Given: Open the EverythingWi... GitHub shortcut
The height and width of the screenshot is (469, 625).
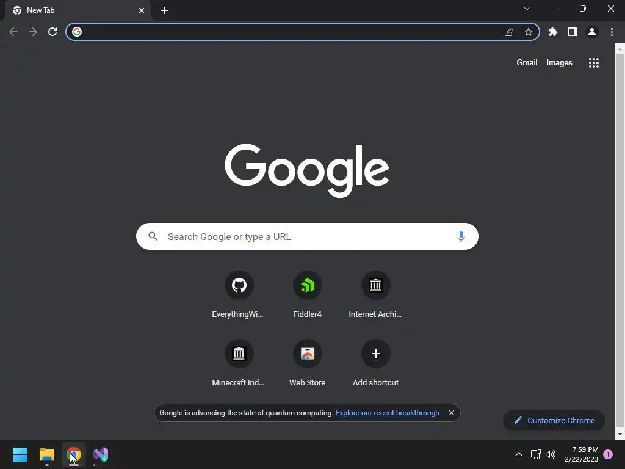Looking at the screenshot, I should pos(239,295).
